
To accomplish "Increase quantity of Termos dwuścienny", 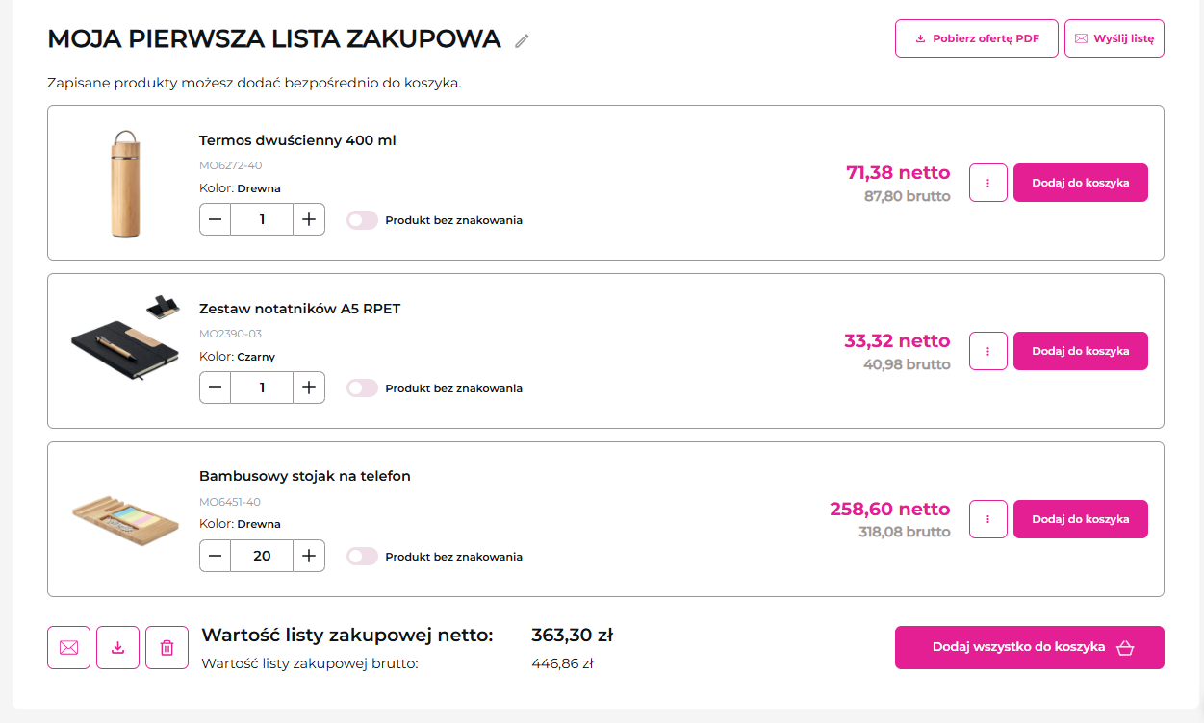I will tap(308, 219).
